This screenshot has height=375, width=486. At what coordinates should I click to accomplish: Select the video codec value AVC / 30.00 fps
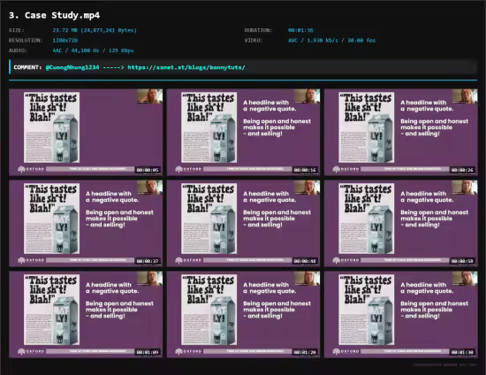[331, 41]
